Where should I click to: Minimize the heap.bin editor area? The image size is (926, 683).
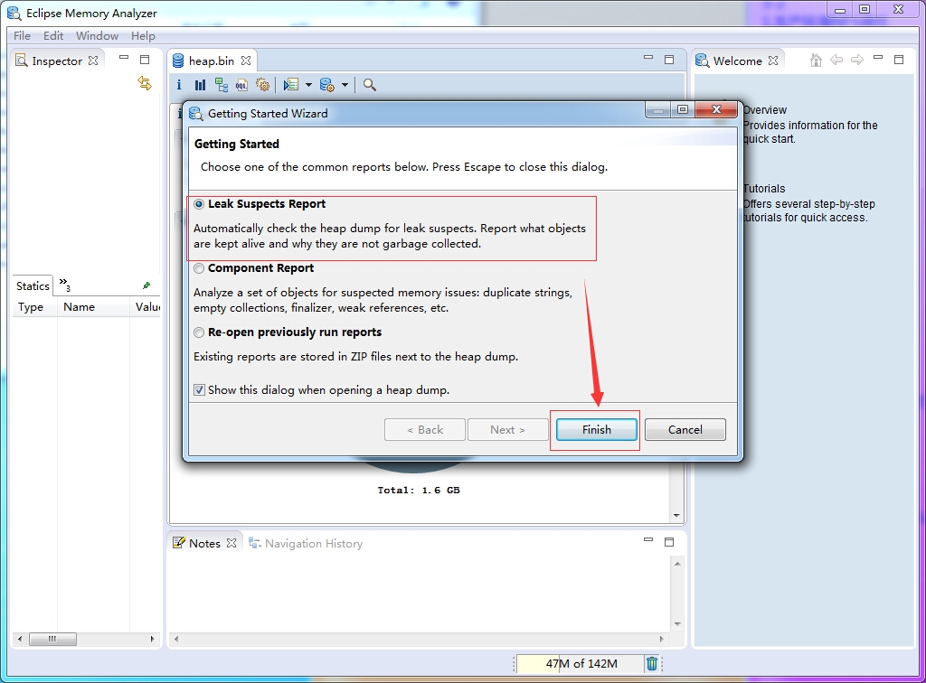tap(648, 58)
